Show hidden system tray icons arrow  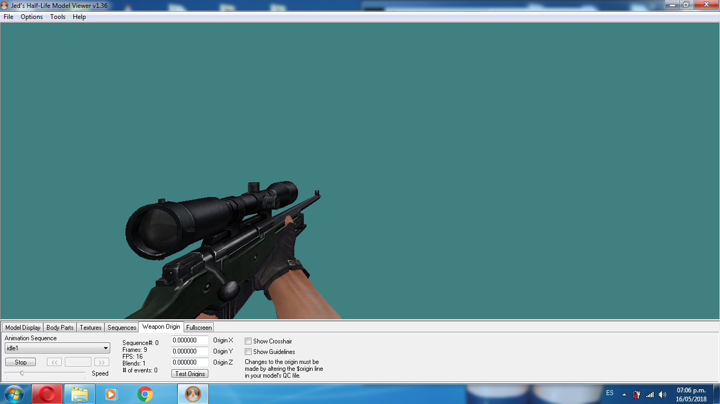[x=625, y=395]
